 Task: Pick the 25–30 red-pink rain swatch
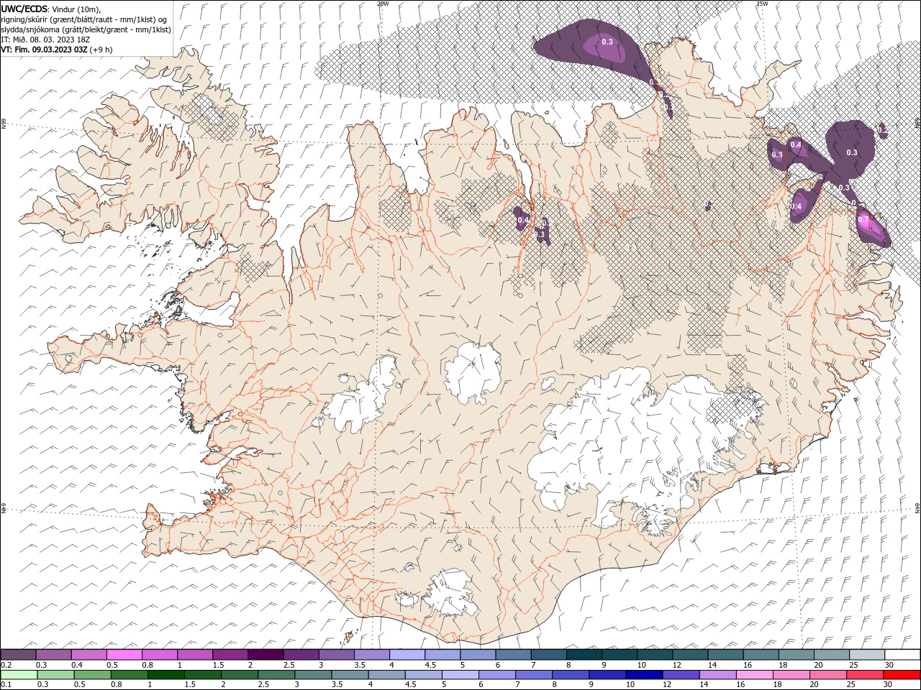(865, 675)
